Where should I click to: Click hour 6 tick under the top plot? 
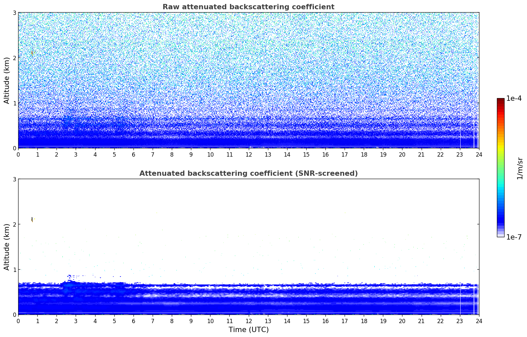[x=133, y=154]
